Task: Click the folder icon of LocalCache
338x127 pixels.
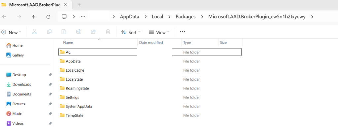Action: (x=62, y=70)
